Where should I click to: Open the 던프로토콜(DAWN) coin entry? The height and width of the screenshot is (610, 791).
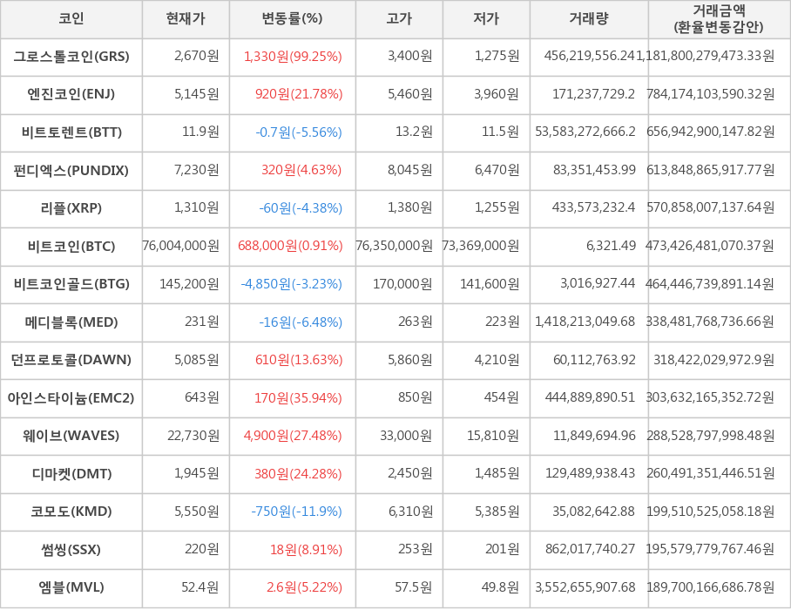71,360
